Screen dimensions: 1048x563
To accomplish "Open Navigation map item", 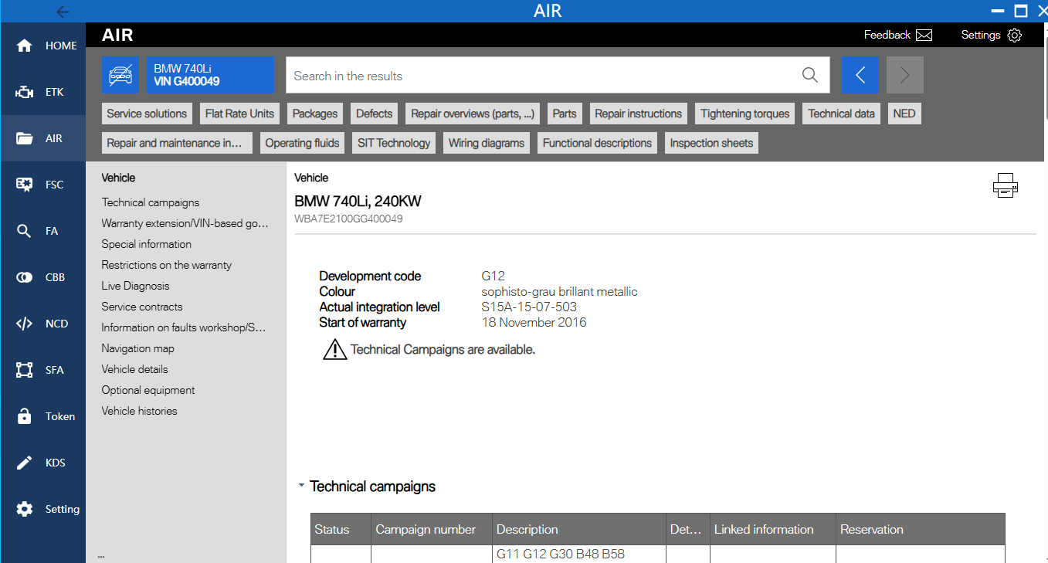I will point(138,348).
